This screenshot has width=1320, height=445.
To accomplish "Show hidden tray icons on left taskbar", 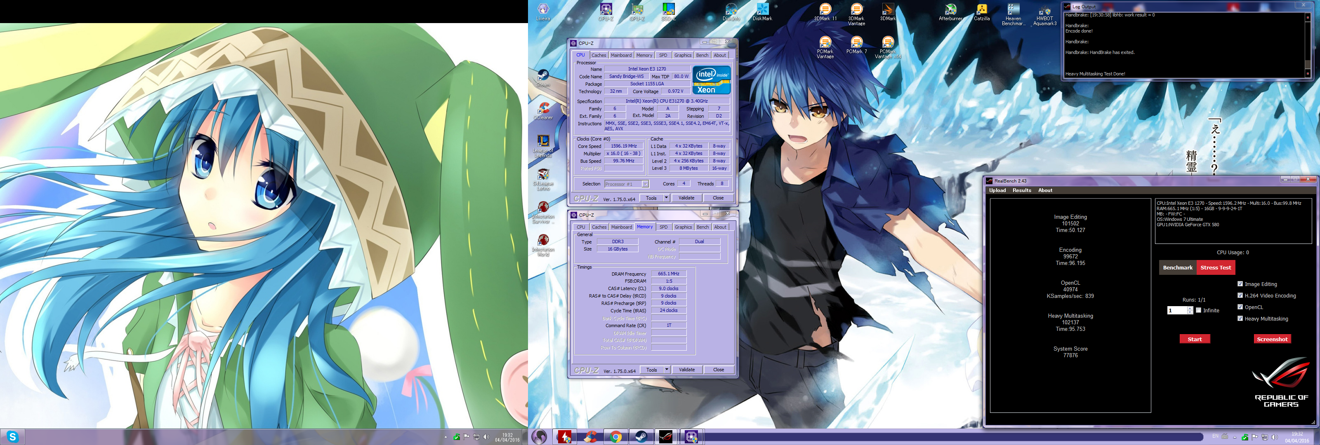I will (x=445, y=437).
